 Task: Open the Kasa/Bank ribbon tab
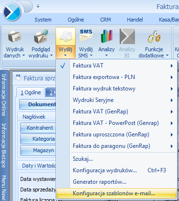pos(169,20)
